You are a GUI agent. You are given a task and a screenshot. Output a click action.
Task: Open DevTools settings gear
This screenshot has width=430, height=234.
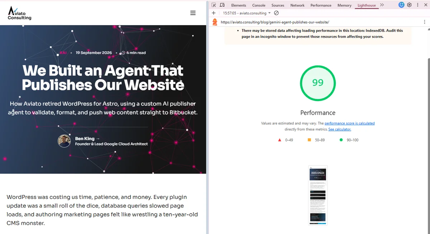[x=410, y=5]
